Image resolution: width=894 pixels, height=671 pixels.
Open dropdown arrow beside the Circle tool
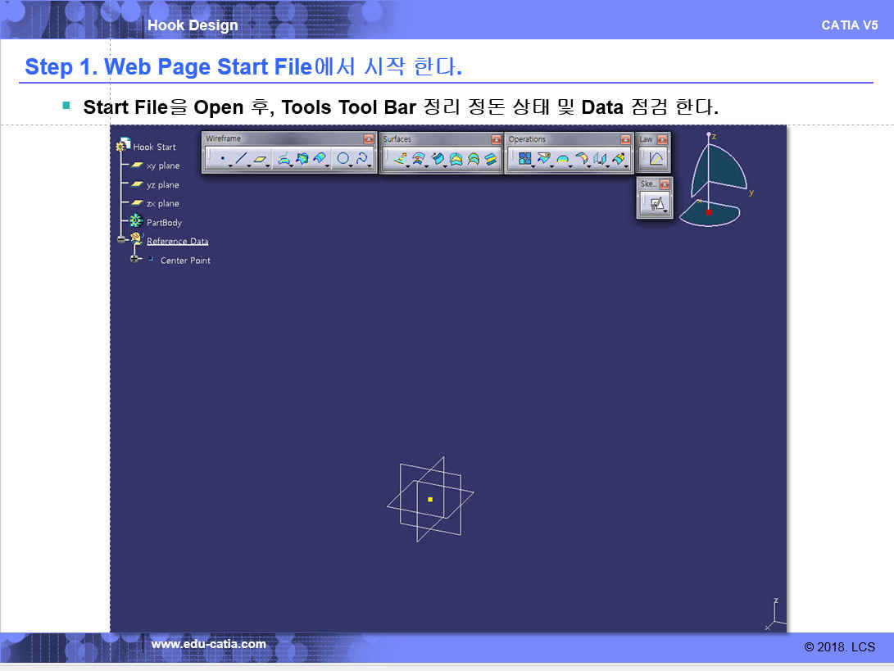pos(352,166)
